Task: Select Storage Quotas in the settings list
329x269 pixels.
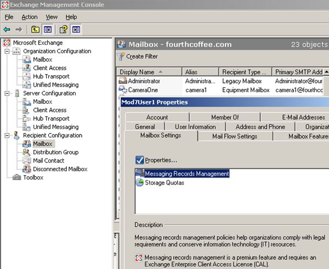Action: pos(164,183)
